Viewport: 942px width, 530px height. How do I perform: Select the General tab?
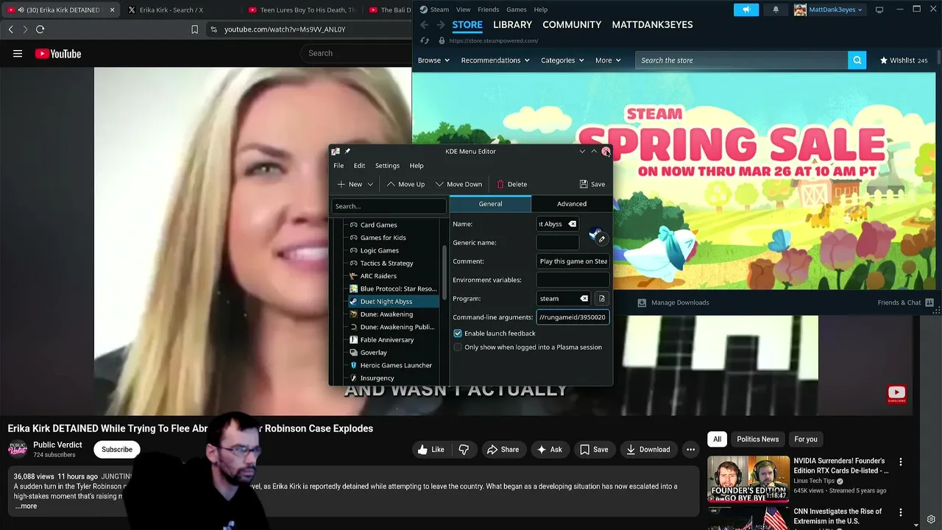point(490,204)
